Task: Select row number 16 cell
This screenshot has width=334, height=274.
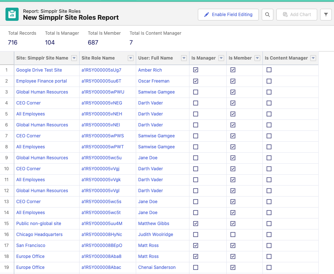Action: tap(7, 235)
